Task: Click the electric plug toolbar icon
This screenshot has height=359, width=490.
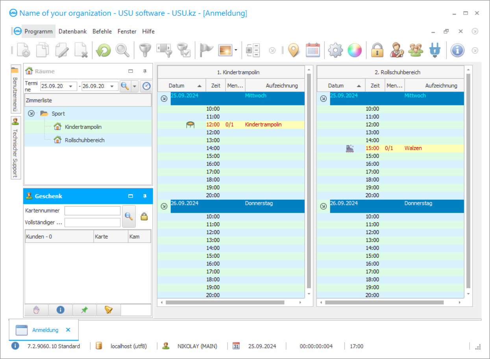Action: tap(435, 50)
